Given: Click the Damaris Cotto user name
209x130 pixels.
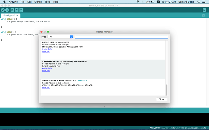Looking at the screenshot, I should click(x=186, y=2).
